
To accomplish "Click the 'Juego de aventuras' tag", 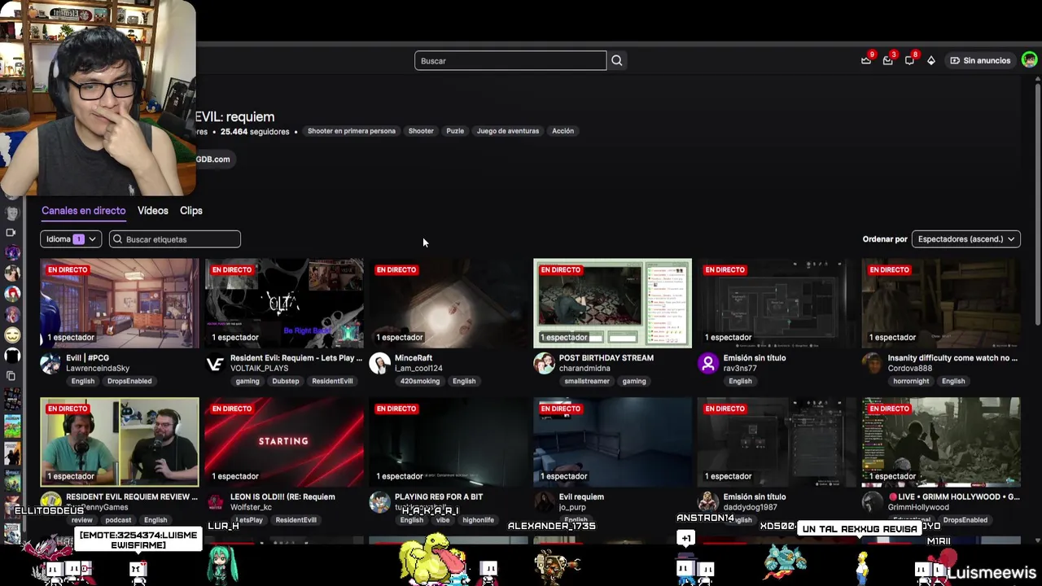I will click(508, 131).
